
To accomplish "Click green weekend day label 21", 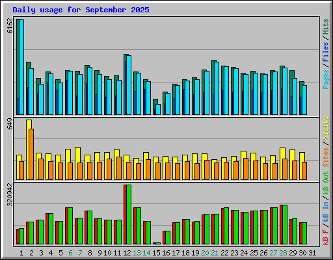I will (x=215, y=253).
